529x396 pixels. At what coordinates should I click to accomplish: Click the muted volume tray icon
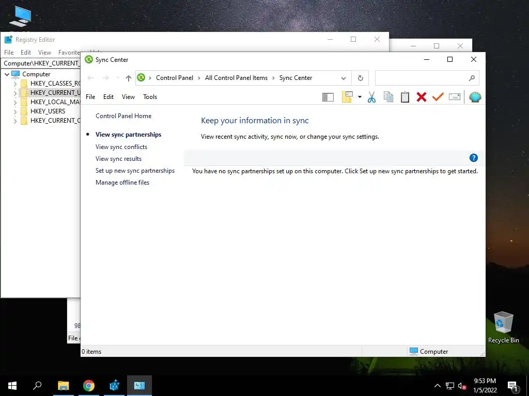pos(462,386)
